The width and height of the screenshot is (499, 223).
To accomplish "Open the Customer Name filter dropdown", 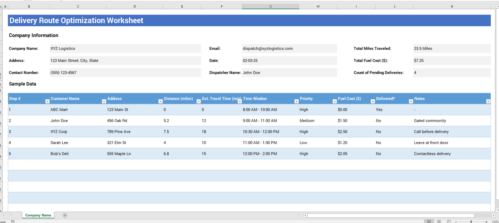I will (x=104, y=101).
